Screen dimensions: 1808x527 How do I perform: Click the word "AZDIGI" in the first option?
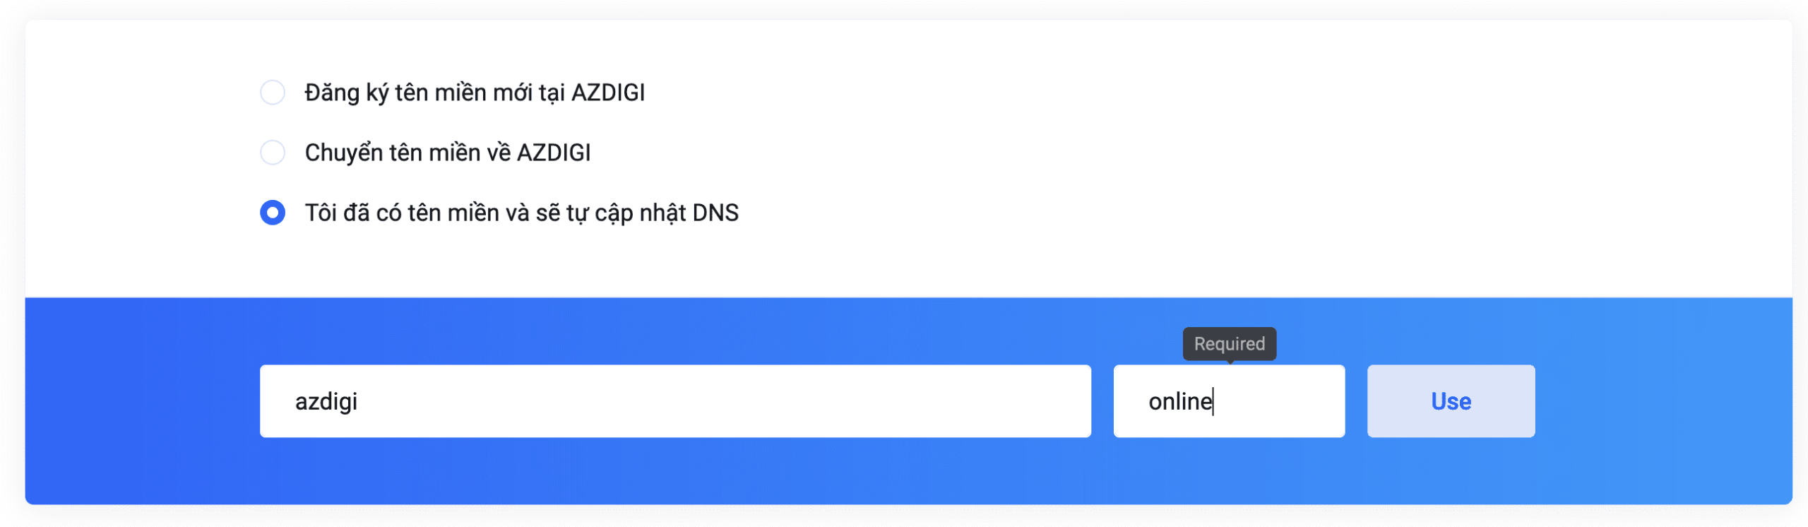tap(607, 93)
